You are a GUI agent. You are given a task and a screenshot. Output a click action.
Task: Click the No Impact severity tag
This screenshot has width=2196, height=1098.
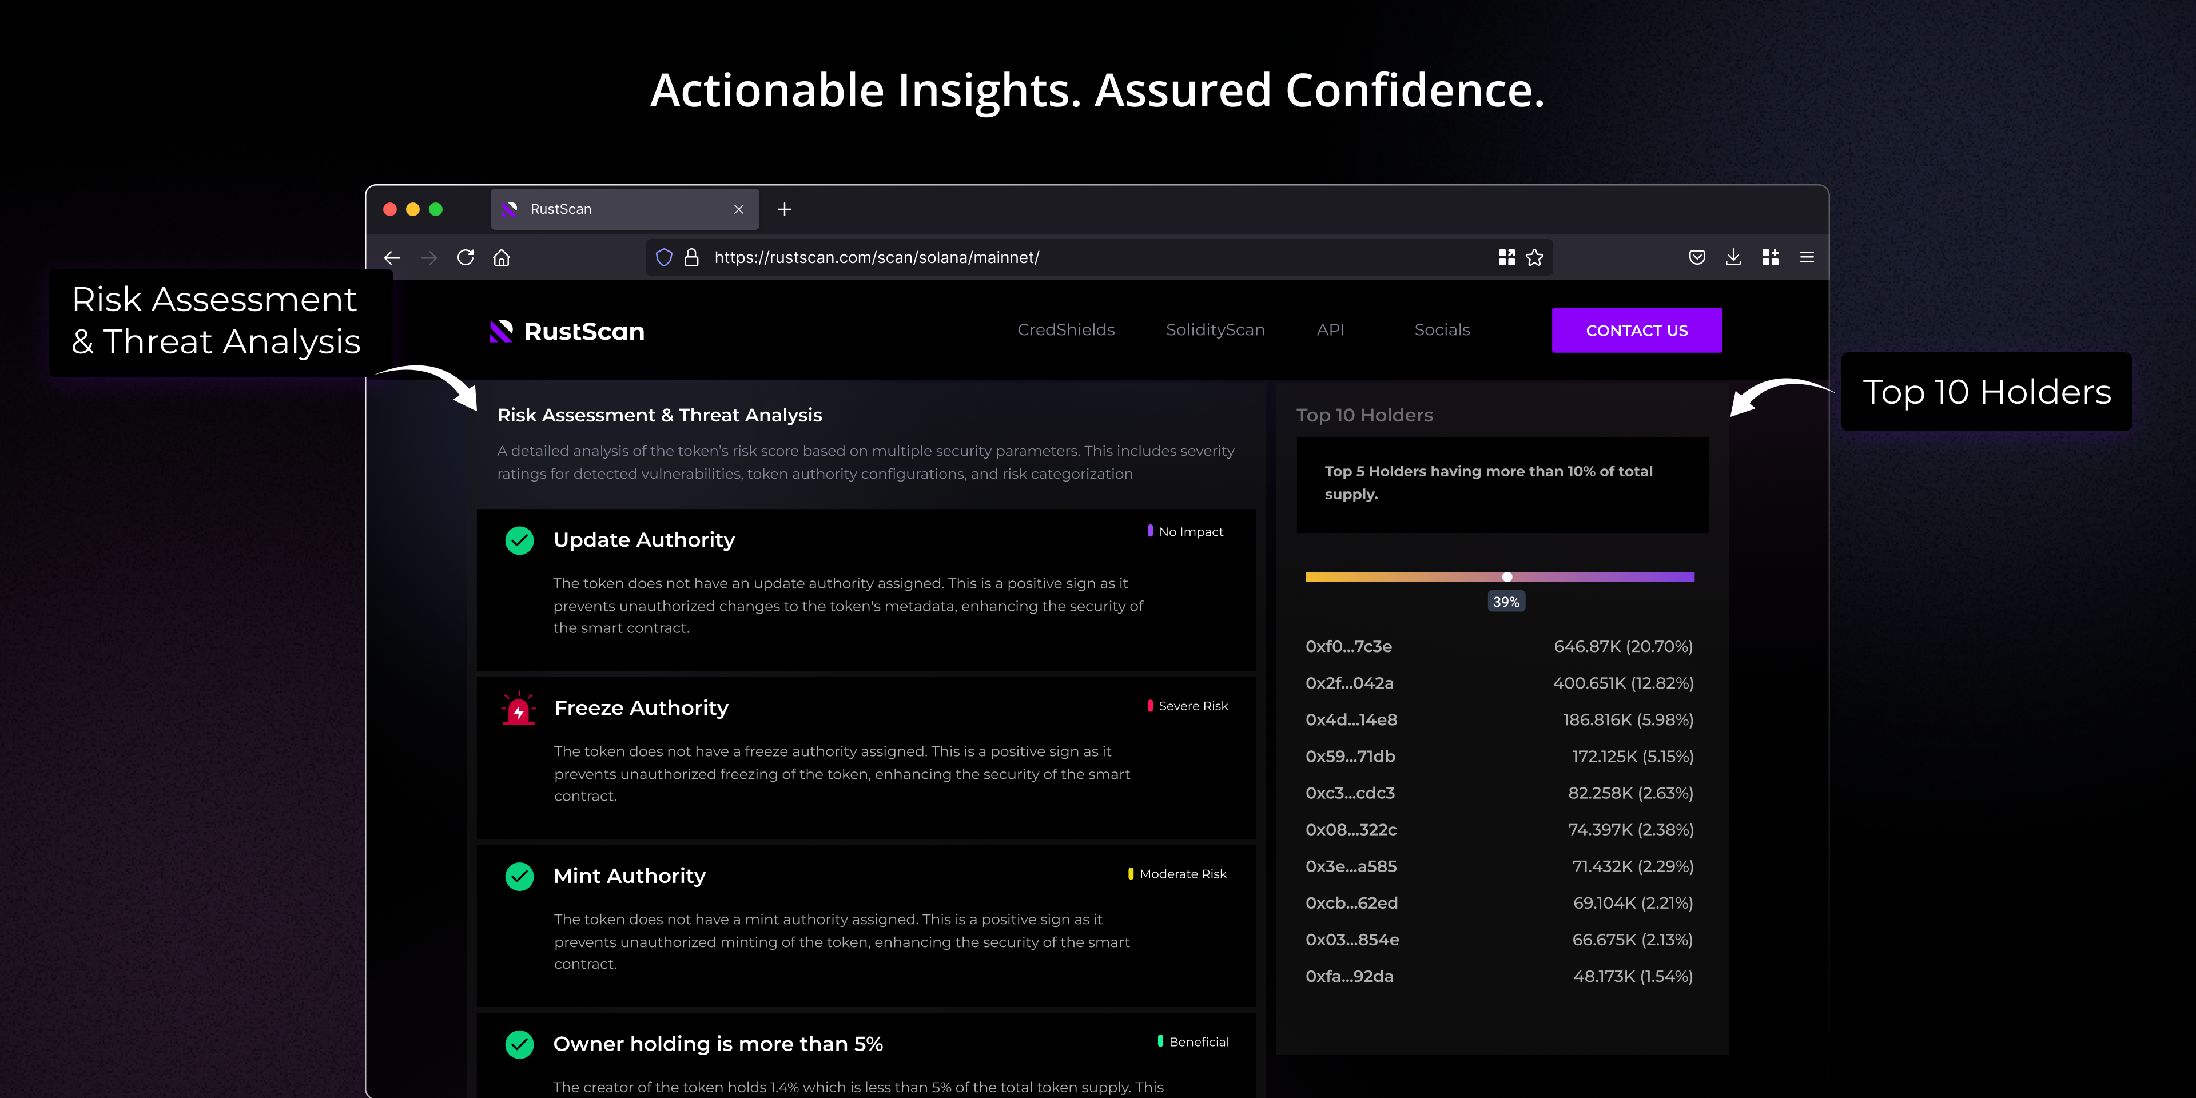click(1185, 531)
